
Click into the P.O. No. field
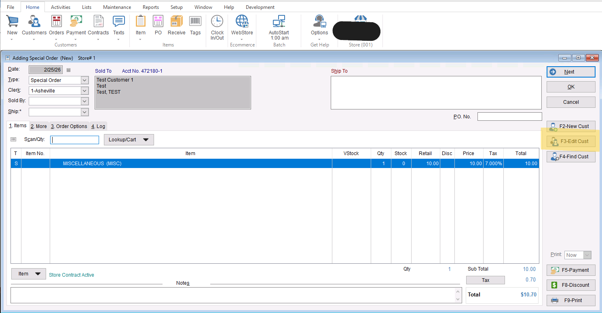509,117
